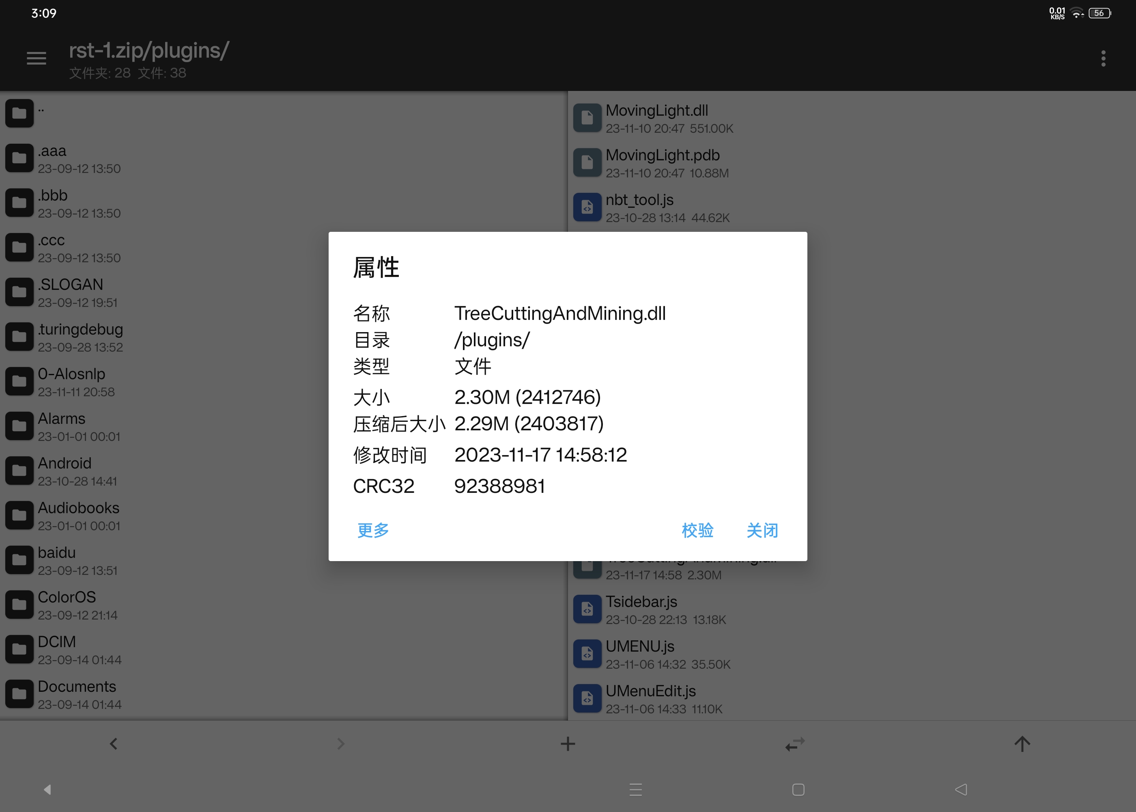Open the .SLOGAN folder
The image size is (1136, 812).
click(x=284, y=292)
